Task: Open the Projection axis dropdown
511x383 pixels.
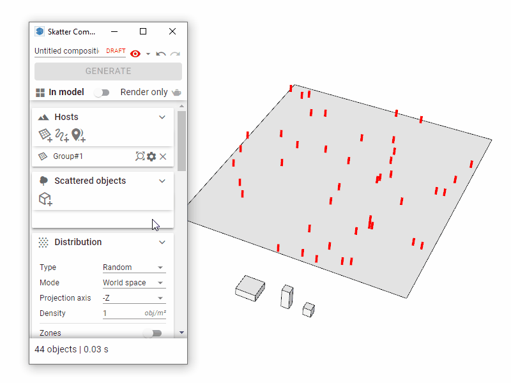Action: point(133,298)
